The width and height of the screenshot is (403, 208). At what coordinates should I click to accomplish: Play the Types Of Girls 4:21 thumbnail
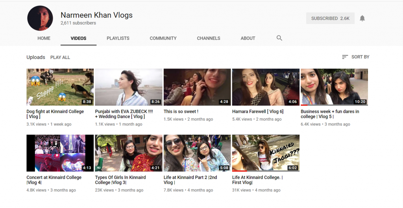(129, 153)
